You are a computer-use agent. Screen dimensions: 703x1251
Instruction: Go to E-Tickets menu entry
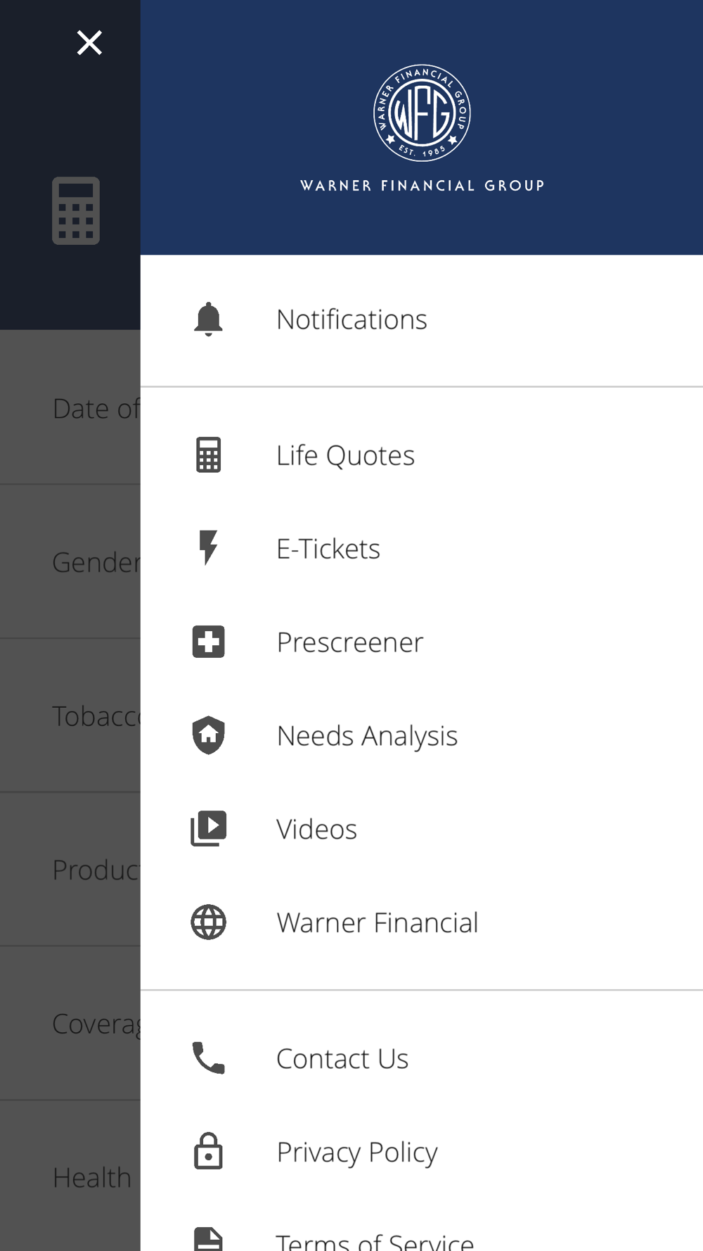pyautogui.click(x=328, y=549)
